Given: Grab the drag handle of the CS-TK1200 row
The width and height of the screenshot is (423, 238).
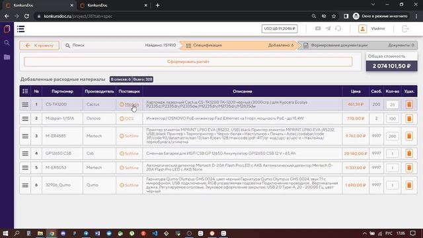Looking at the screenshot, I should point(25,104).
